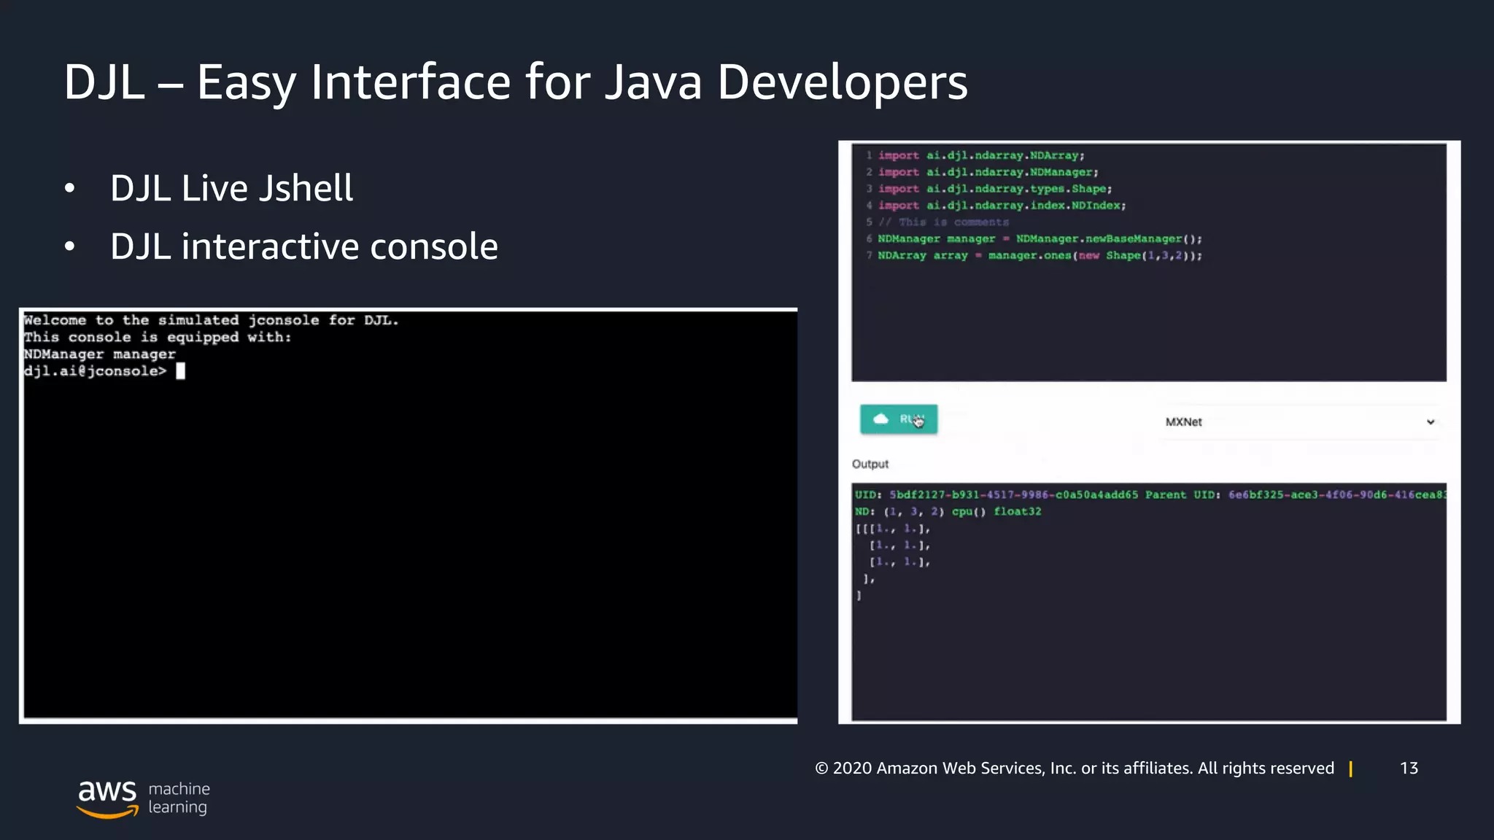Click code line importing NDManager

point(988,172)
